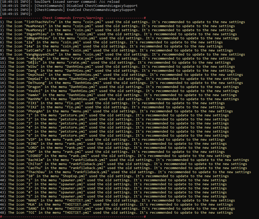Select warning for icon "Wibu"
Image resolution: width=259 pixels, height=219 pixels.
(117, 66)
